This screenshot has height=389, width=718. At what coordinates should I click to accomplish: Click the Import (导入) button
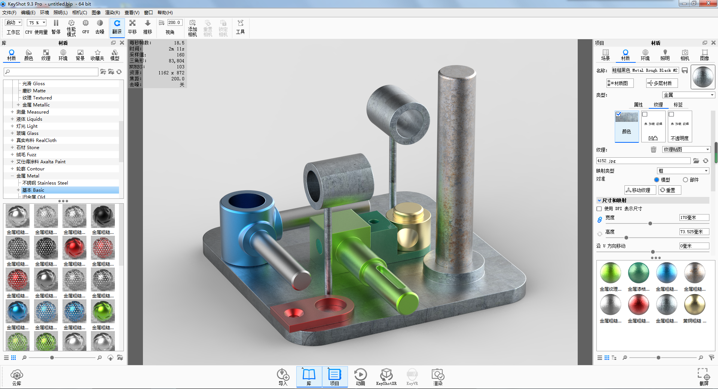[x=283, y=377]
